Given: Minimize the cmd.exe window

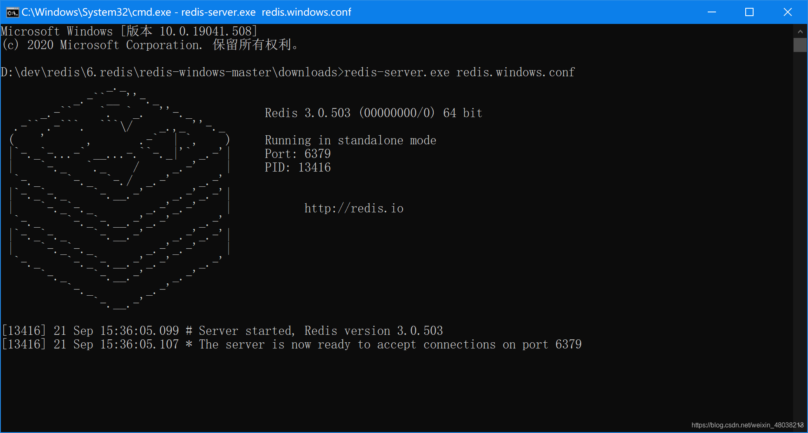Looking at the screenshot, I should [x=712, y=12].
